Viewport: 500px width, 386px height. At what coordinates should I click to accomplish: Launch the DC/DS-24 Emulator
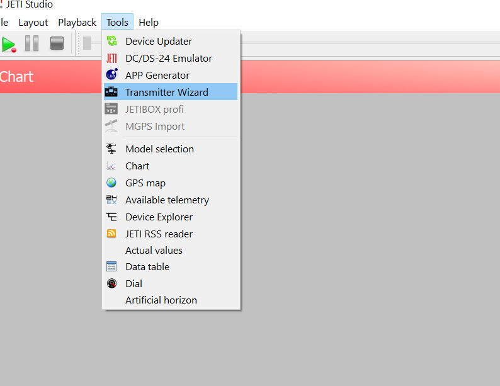coord(171,59)
